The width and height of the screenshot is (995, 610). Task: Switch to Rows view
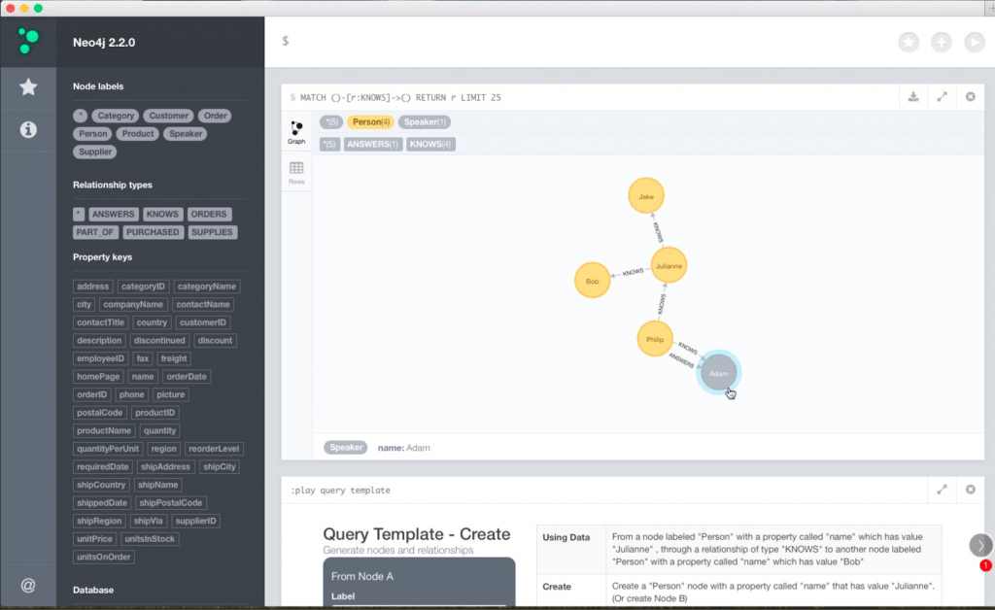pos(296,173)
